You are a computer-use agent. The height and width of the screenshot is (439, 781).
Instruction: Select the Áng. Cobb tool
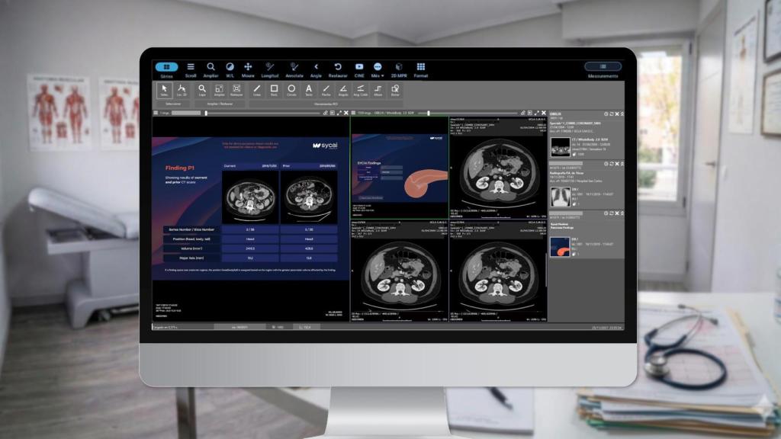click(x=360, y=90)
